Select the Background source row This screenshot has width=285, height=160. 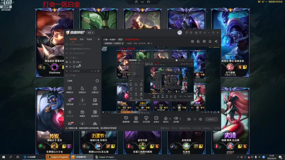point(83,44)
